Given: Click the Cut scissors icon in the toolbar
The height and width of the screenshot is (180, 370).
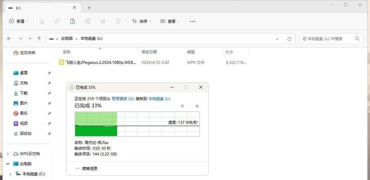Looking at the screenshot, I should point(42,21).
